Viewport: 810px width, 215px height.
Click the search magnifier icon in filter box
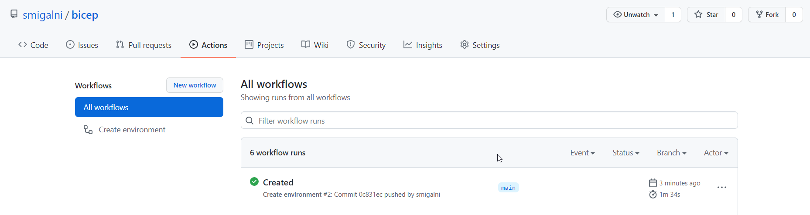249,121
